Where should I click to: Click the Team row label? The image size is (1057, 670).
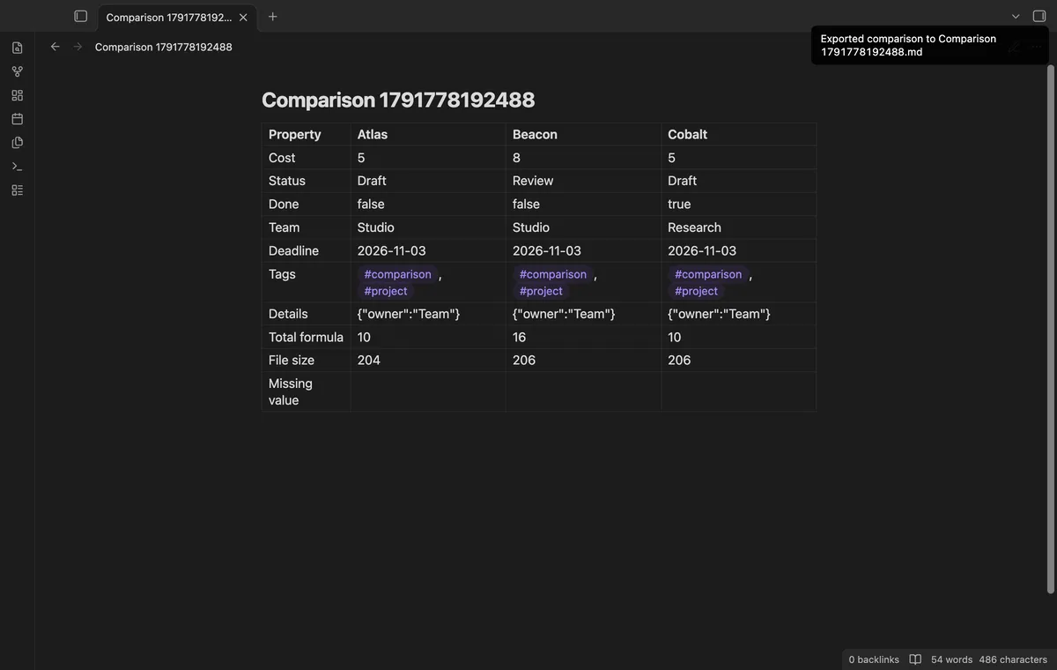(285, 227)
